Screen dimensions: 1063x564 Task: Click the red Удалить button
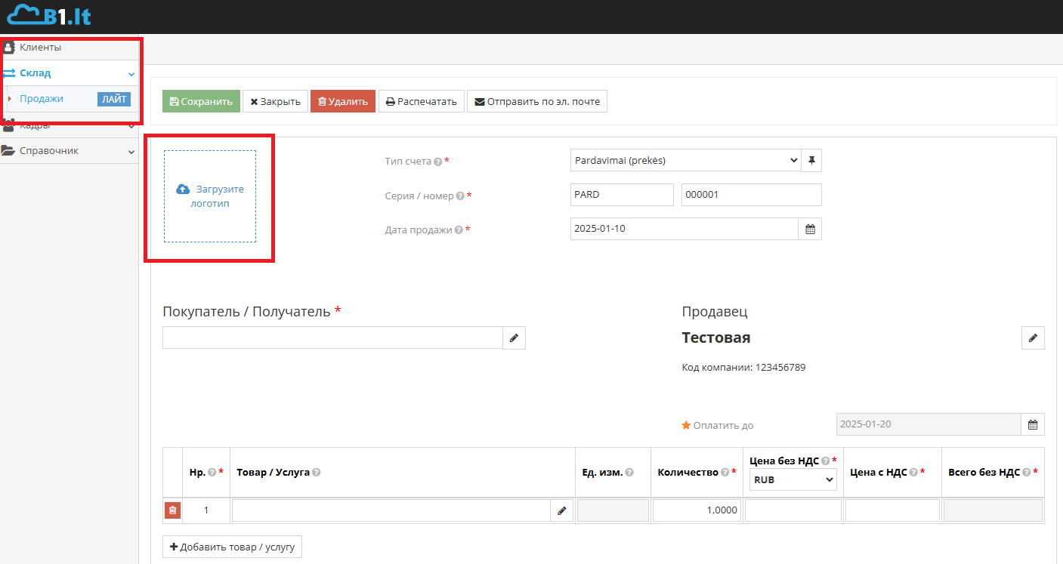[x=342, y=101]
